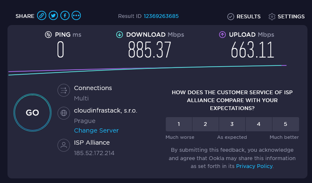Open the Privacy Policy link
Viewport: 312px width, 183px height.
pyautogui.click(x=254, y=166)
